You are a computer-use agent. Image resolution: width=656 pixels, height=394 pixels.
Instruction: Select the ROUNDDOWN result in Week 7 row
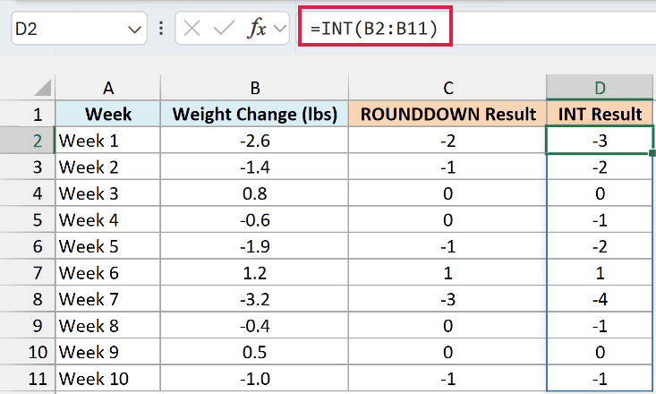447,299
